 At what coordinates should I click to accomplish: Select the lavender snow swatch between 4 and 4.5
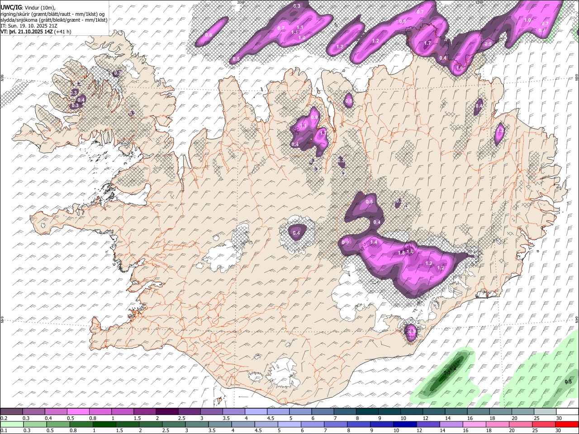[x=256, y=411]
